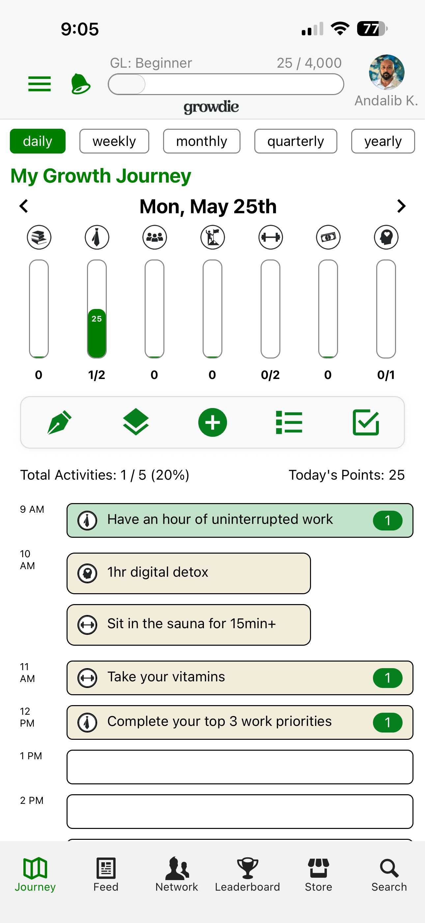This screenshot has width=425, height=923.
Task: Go to previous day with left chevron
Action: click(x=24, y=206)
